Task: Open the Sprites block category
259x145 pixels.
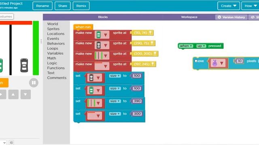Action: pos(53,29)
